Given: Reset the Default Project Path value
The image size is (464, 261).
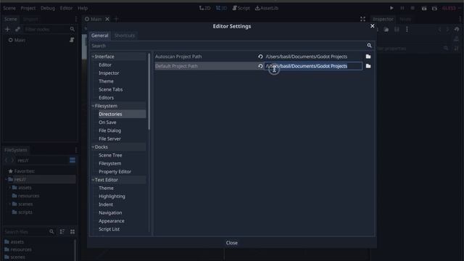Looking at the screenshot, I should click(260, 66).
